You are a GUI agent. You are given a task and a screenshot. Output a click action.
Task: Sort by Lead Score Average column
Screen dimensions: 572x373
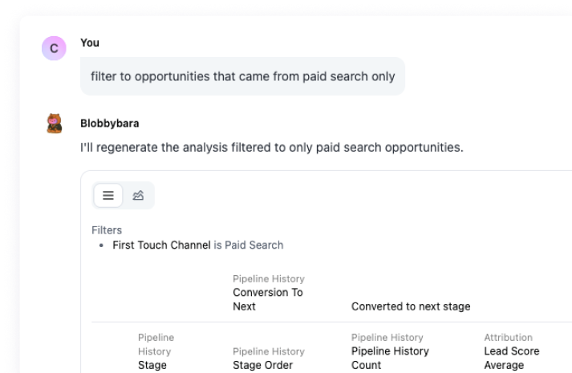511,358
